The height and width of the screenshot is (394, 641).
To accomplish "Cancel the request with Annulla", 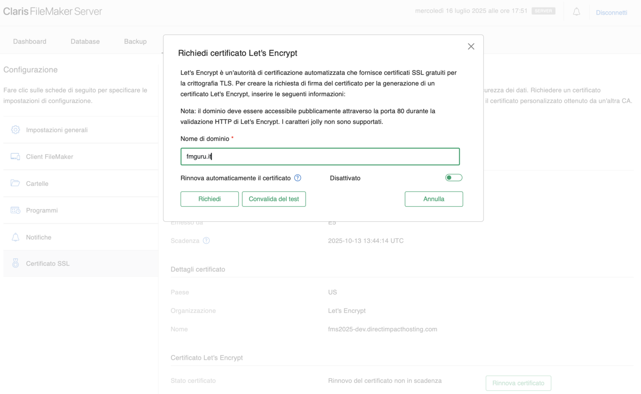I will pyautogui.click(x=434, y=199).
